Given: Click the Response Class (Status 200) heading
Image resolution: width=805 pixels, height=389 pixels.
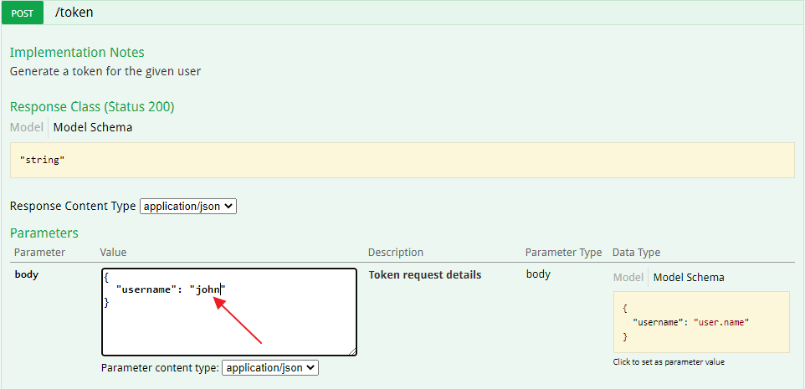Looking at the screenshot, I should pos(92,106).
